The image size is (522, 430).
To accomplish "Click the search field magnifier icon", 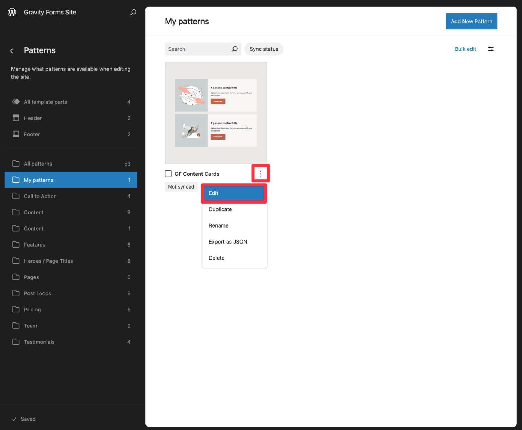I will point(235,49).
